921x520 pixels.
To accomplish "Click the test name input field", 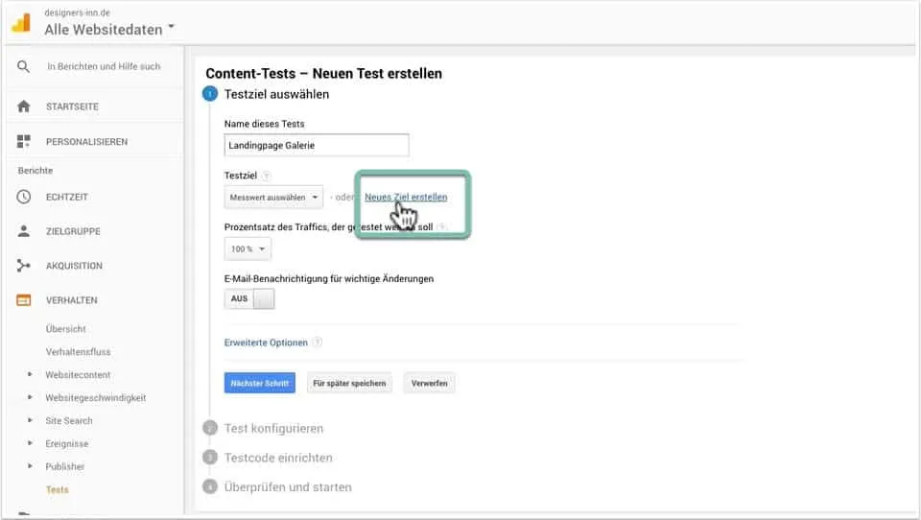I will [x=316, y=146].
